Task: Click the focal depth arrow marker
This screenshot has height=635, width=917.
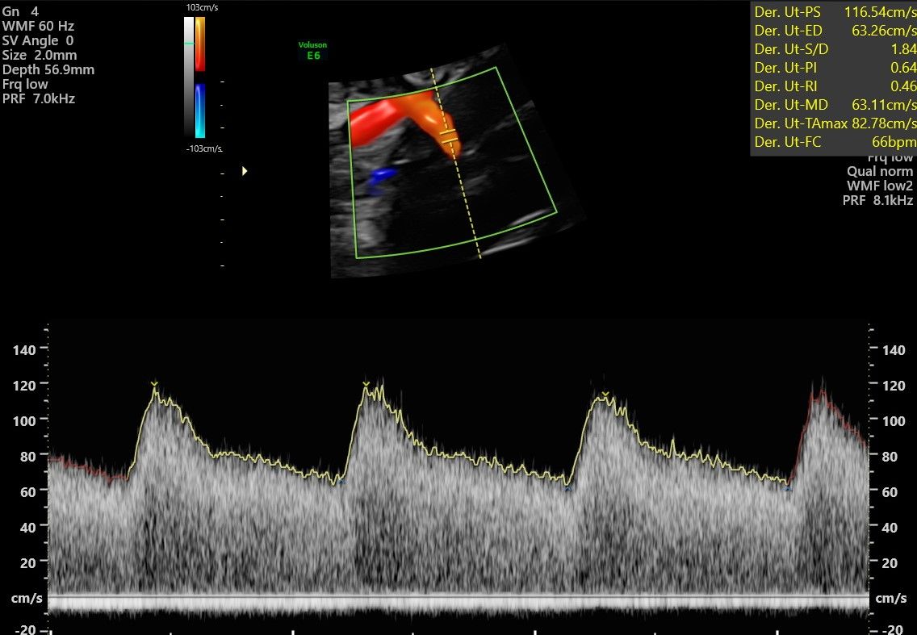Action: [245, 171]
